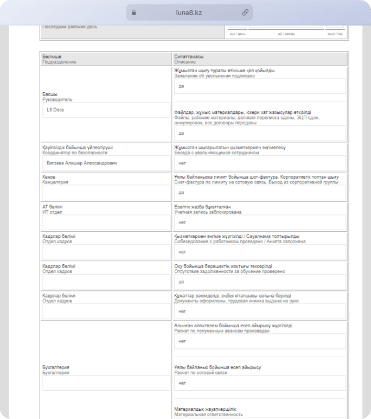Click the padlock icon beside luna8.kz
This screenshot has width=371, height=419.
click(134, 12)
